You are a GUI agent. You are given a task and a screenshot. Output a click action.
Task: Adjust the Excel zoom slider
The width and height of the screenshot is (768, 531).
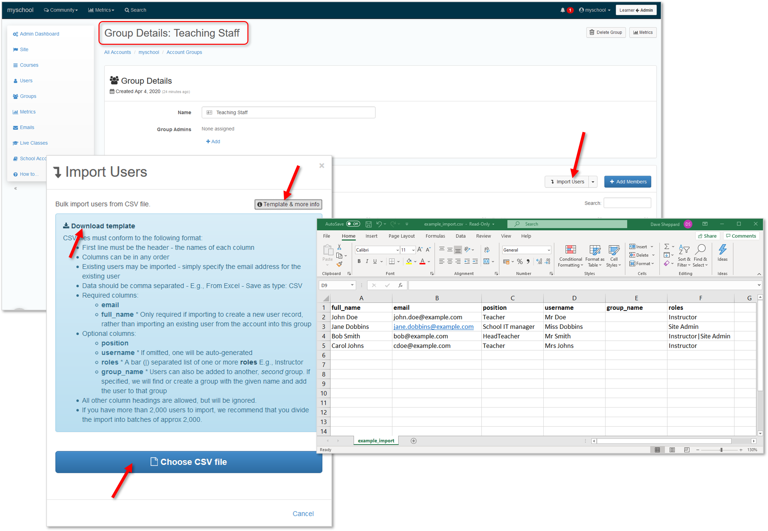click(721, 450)
